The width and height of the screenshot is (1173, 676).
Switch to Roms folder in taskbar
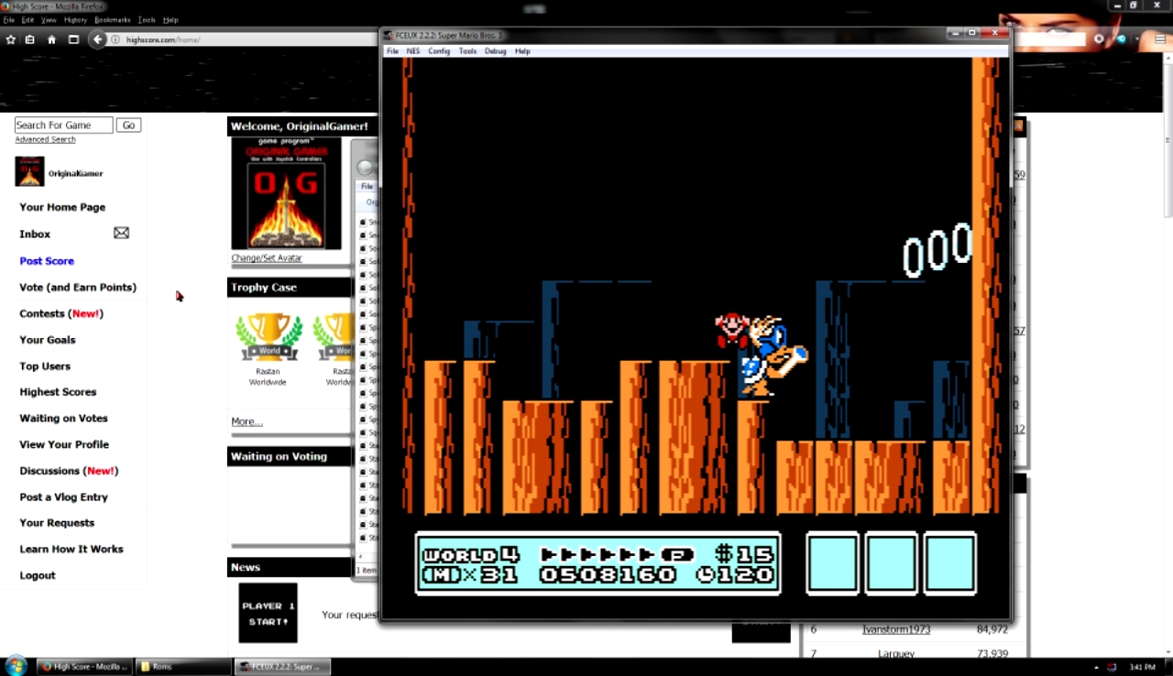point(181,667)
